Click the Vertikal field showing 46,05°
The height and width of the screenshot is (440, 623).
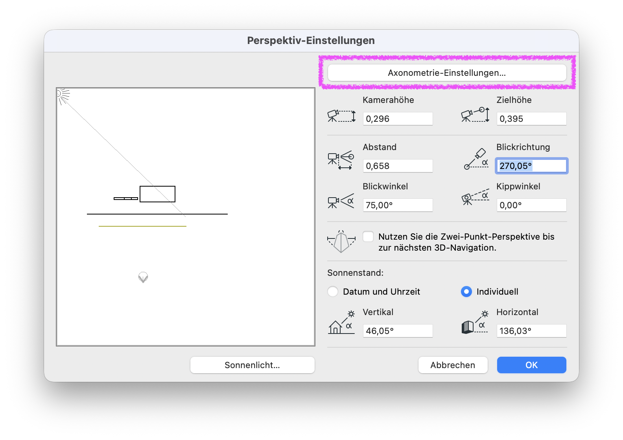point(398,331)
